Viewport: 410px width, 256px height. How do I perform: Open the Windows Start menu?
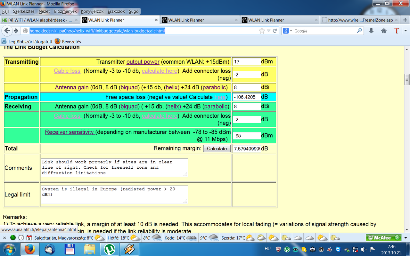[x=9, y=249]
